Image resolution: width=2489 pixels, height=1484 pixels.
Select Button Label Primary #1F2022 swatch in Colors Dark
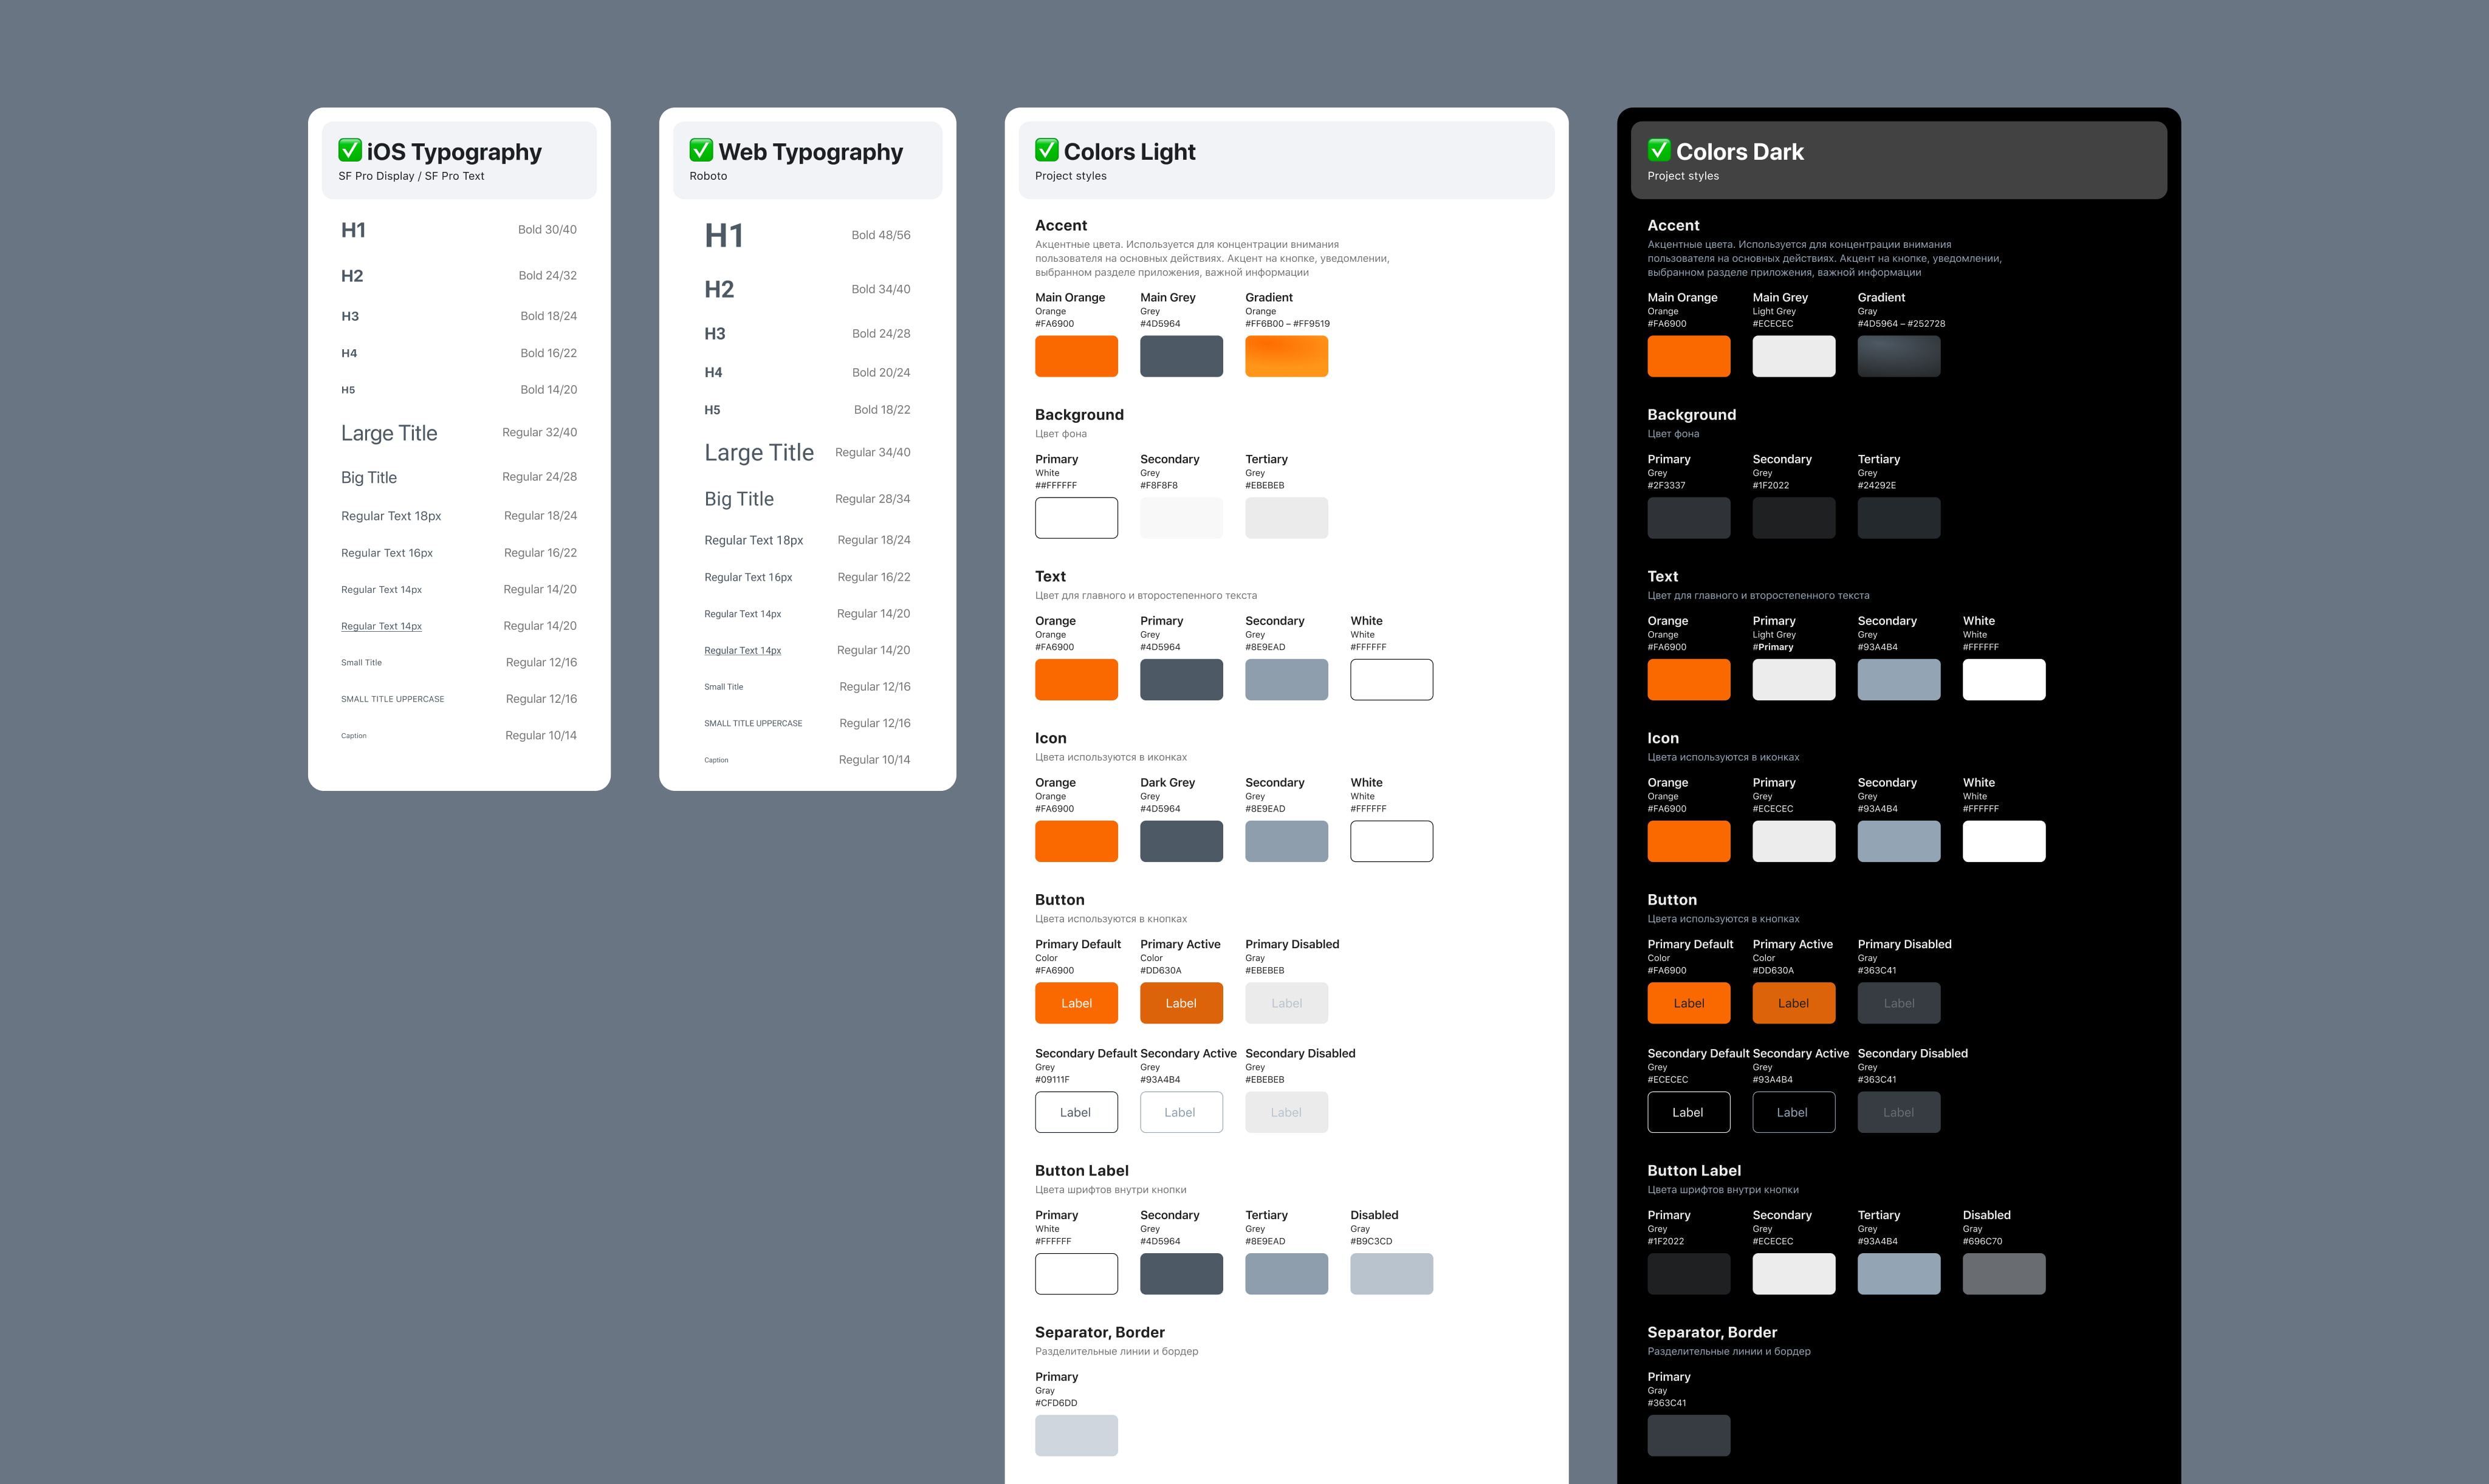1689,1274
